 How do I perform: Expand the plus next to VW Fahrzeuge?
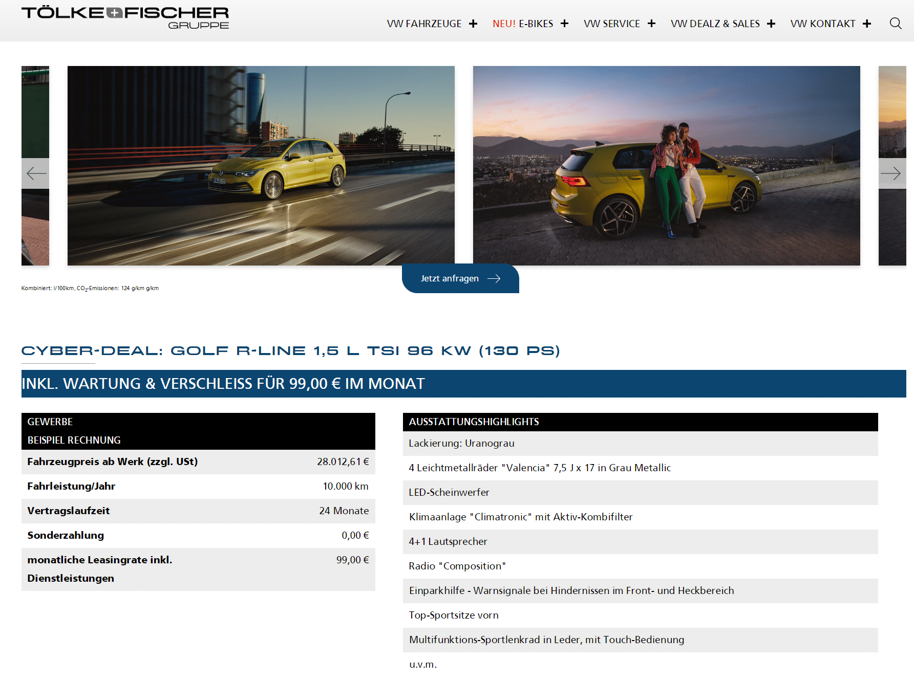pos(473,24)
